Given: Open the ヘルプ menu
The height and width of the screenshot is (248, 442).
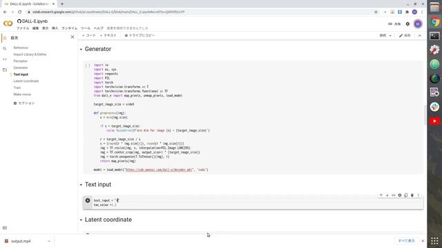Looking at the screenshot, I should coord(98,28).
